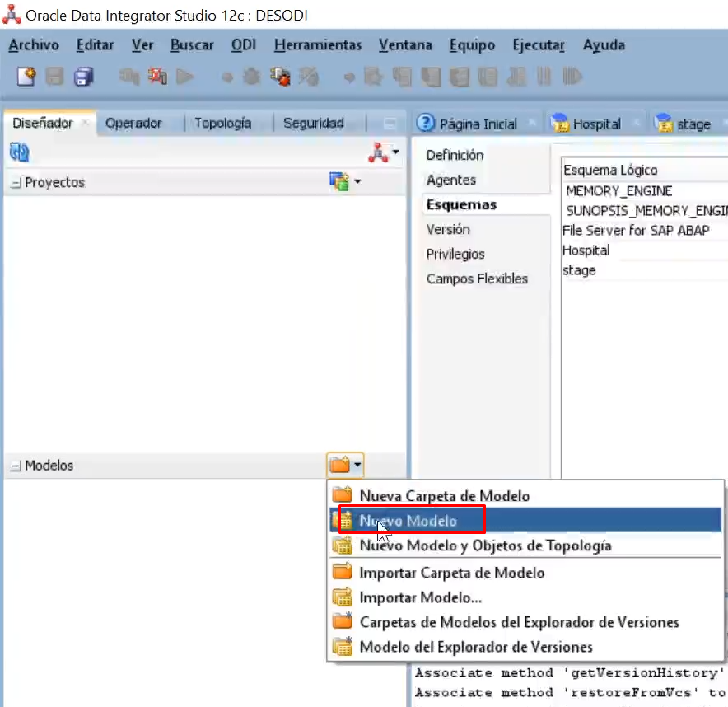Collapse the Modelos section
The width and height of the screenshot is (728, 707).
click(16, 466)
